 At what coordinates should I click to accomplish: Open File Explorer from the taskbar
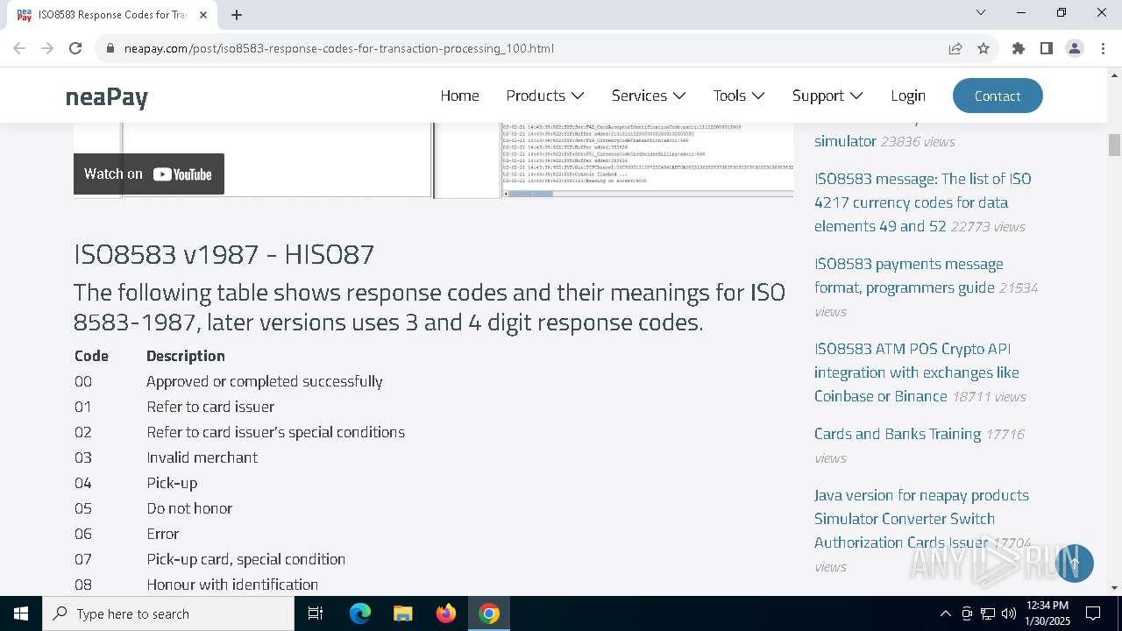(402, 613)
